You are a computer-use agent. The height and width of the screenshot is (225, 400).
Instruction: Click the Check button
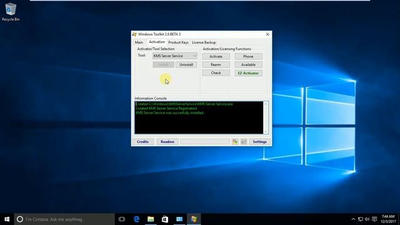[x=216, y=73]
